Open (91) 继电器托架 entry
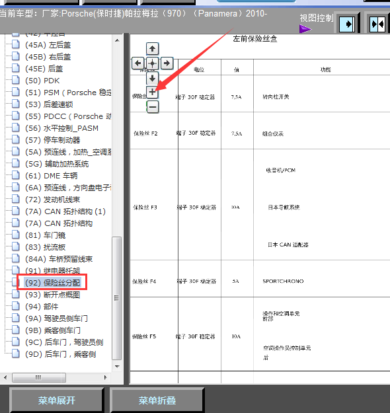 [53, 270]
